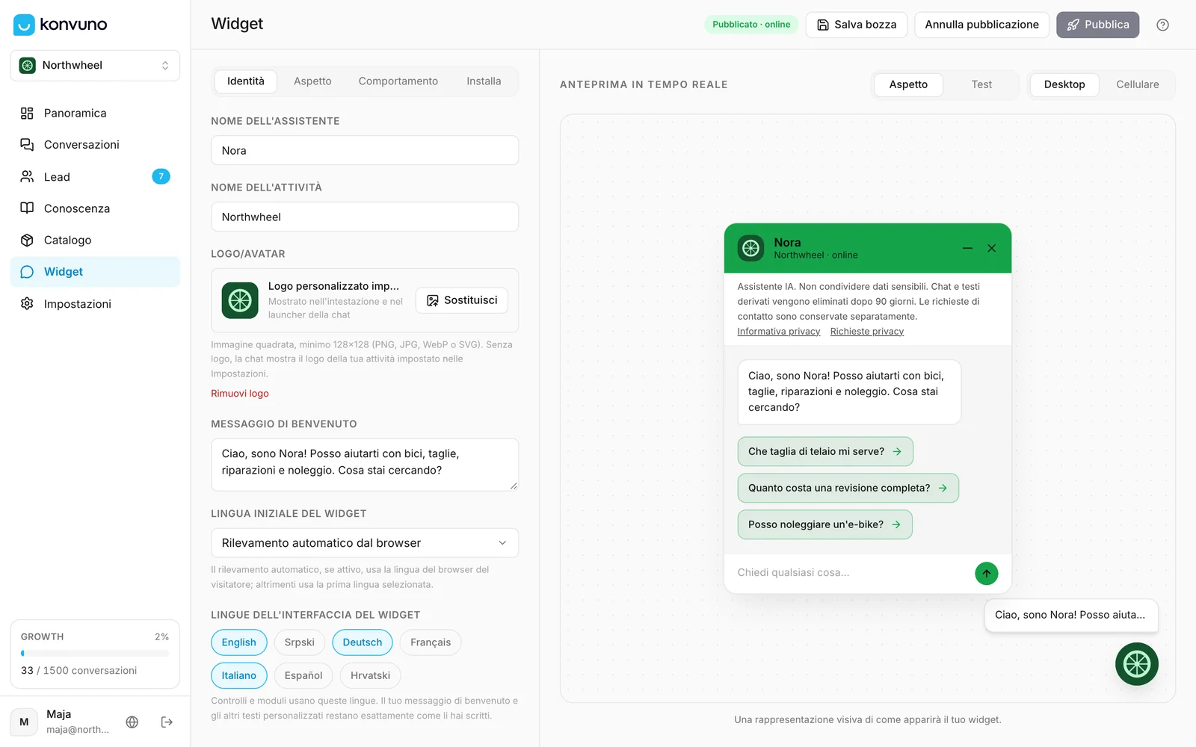Image resolution: width=1196 pixels, height=747 pixels.
Task: Select Test preview mode
Action: pos(981,84)
